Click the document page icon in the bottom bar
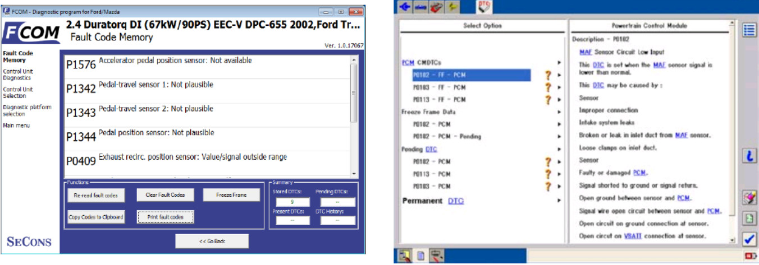Viewport: 759px width, 265px height. [x=420, y=257]
